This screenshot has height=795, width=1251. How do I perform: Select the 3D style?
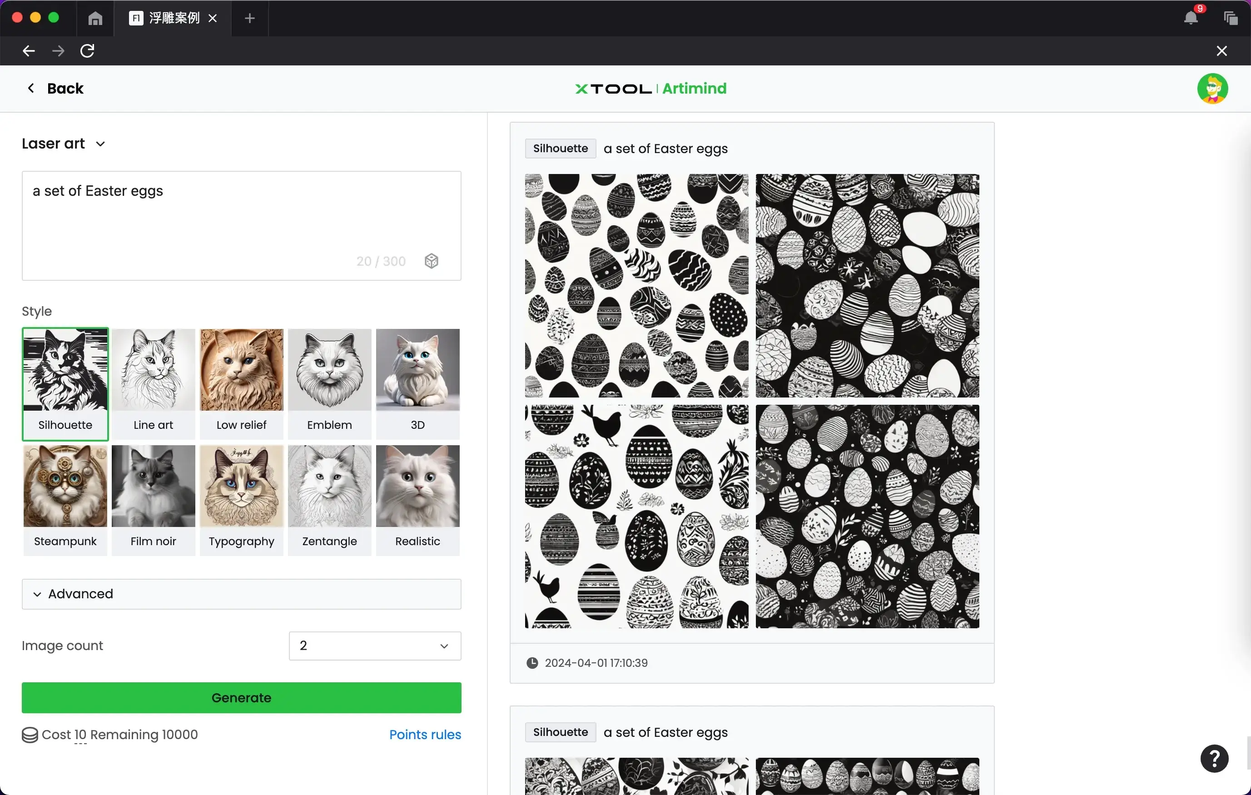[x=418, y=384]
